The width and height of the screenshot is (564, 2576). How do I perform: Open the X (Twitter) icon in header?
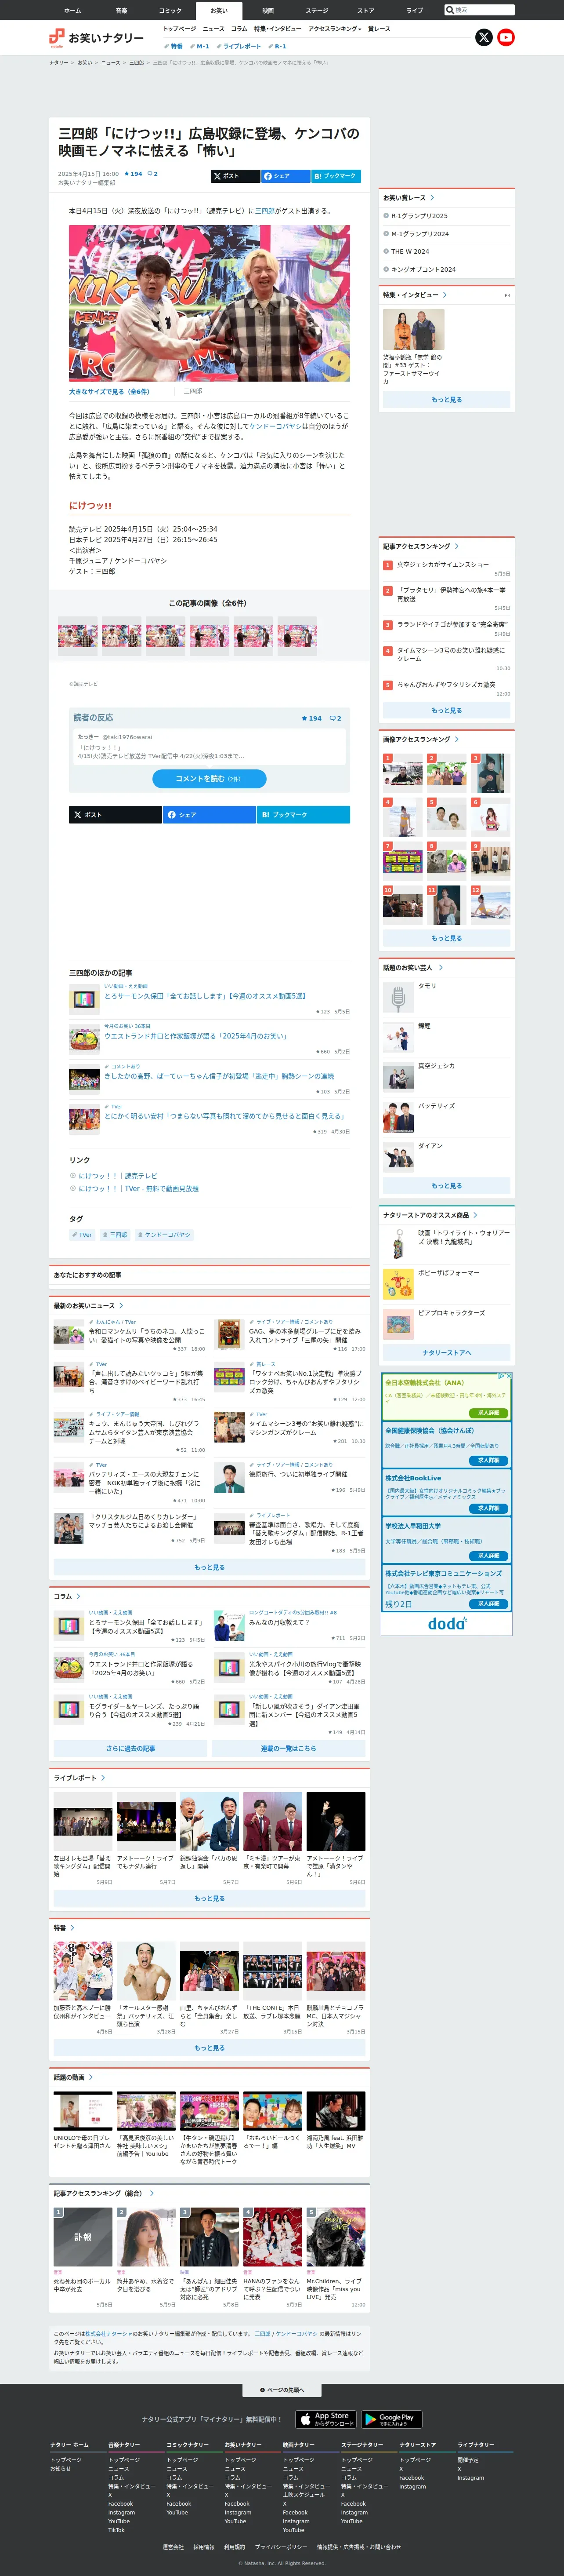coord(483,37)
